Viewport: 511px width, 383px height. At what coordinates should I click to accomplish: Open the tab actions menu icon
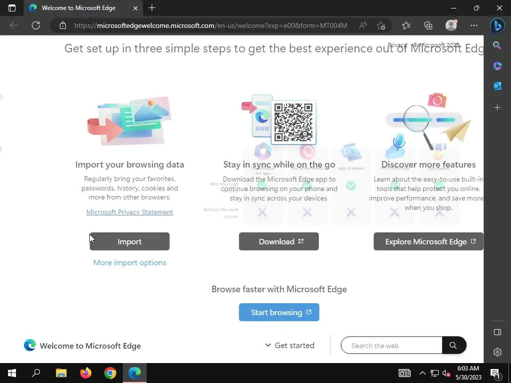(12, 8)
